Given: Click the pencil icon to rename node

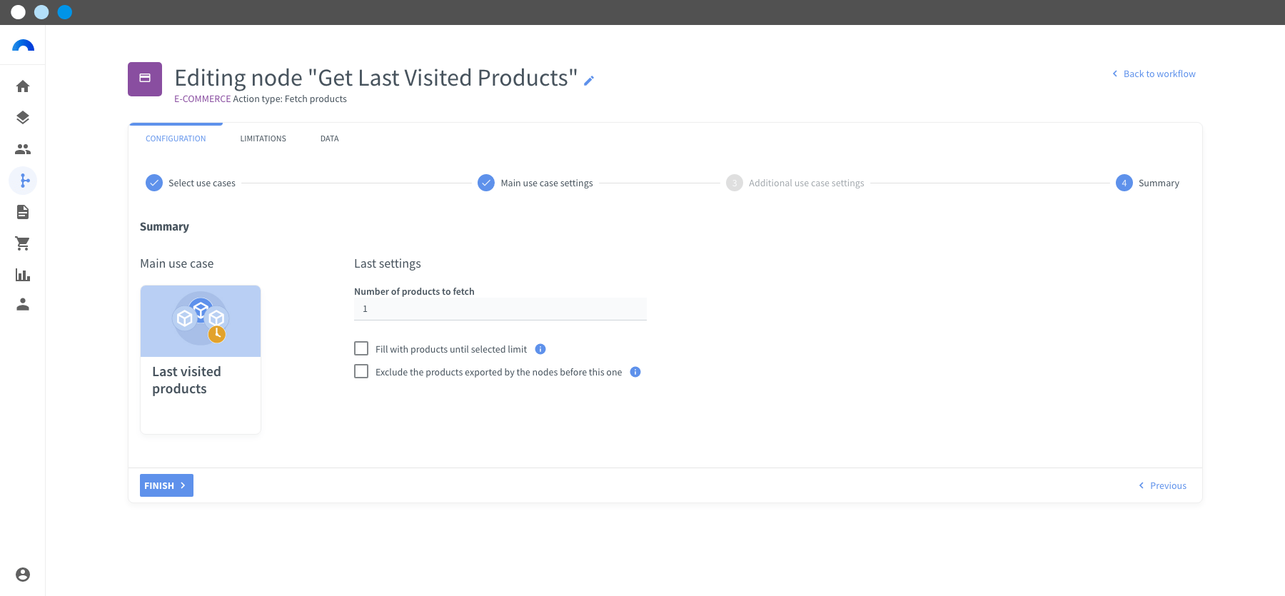Looking at the screenshot, I should [589, 81].
